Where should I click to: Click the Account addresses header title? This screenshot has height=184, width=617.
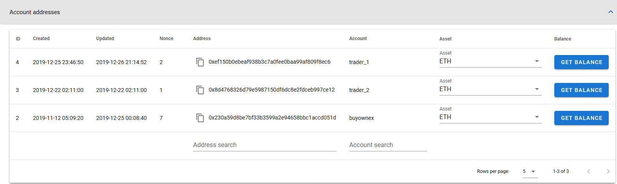[x=35, y=12]
